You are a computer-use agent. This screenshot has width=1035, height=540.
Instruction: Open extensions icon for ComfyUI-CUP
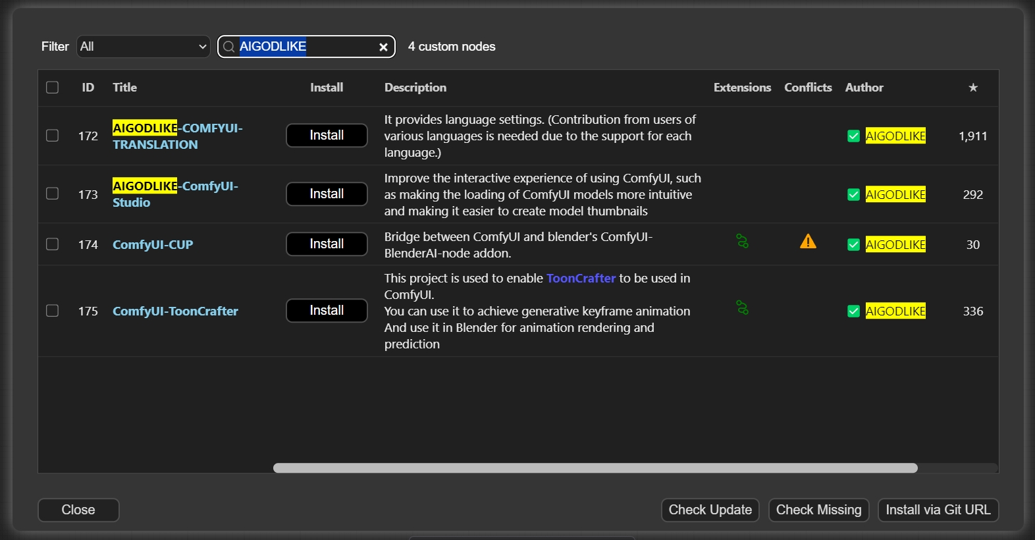tap(742, 242)
